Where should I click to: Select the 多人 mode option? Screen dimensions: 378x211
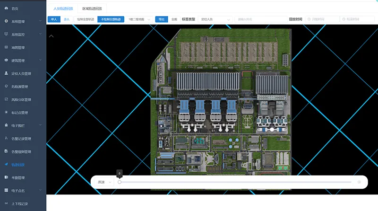click(x=67, y=19)
